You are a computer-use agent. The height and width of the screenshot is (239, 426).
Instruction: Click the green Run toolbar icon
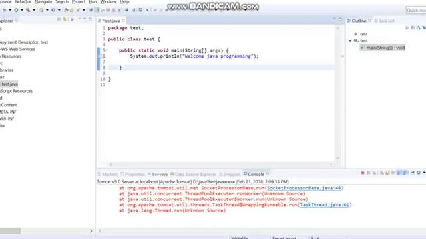tap(16, 10)
